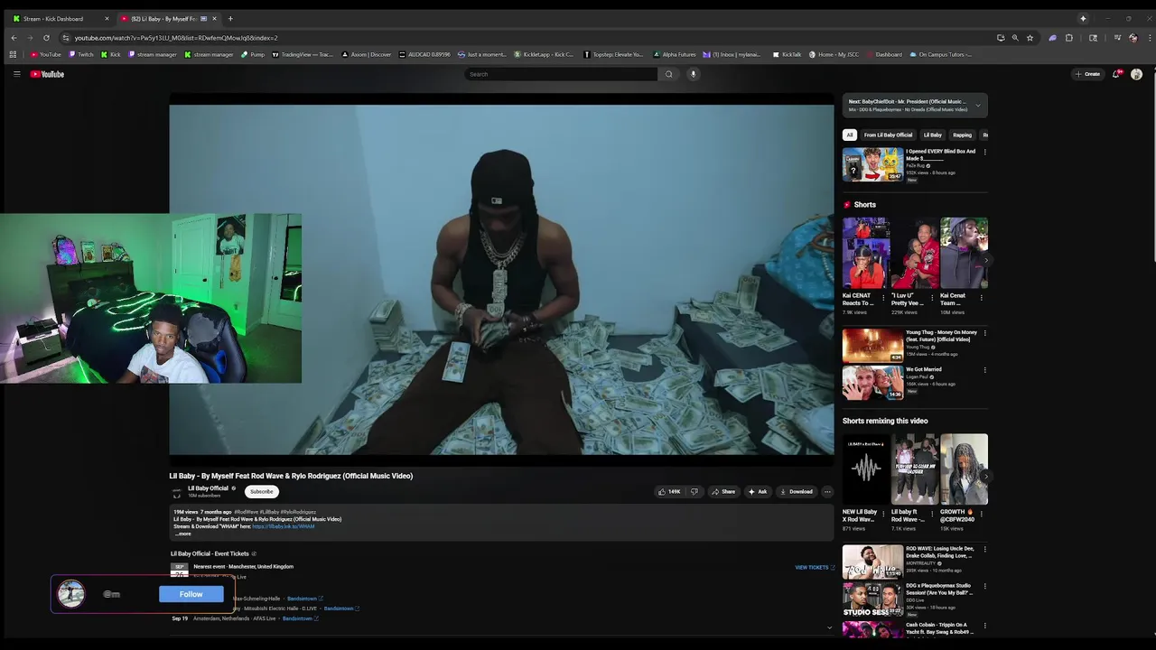1156x650 pixels.
Task: Go back with browser back arrow
Action: (x=14, y=38)
